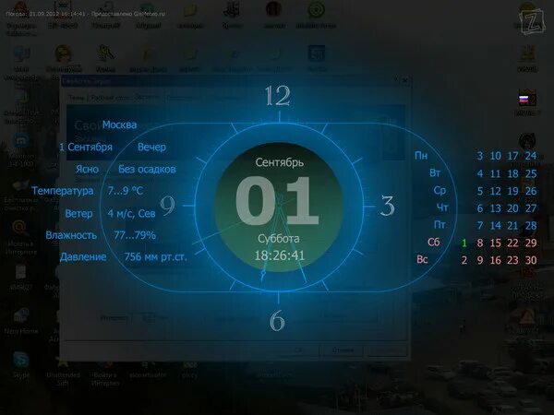
Task: Click the large clock numeral 6
Action: point(277,320)
